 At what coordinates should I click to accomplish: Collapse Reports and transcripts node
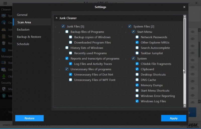click(x=59, y=59)
